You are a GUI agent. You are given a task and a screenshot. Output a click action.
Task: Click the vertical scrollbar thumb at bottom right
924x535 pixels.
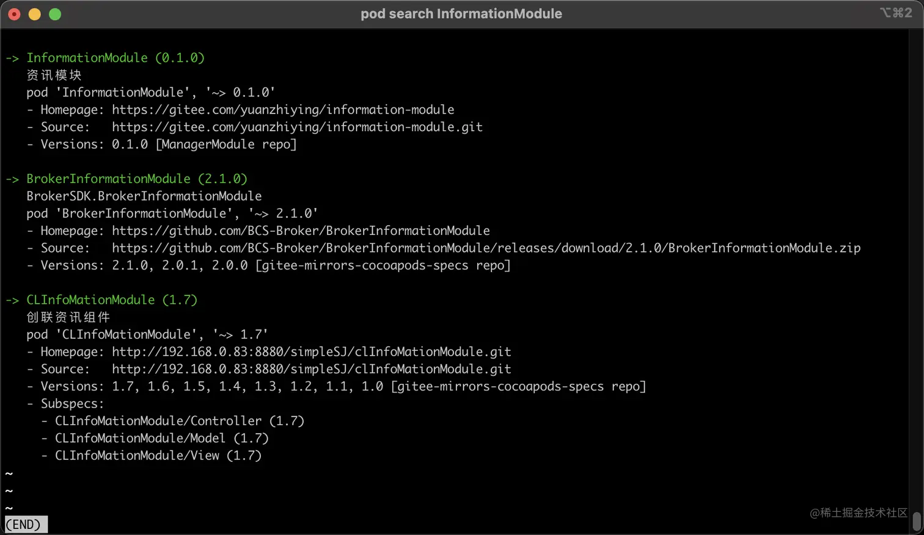[917, 522]
